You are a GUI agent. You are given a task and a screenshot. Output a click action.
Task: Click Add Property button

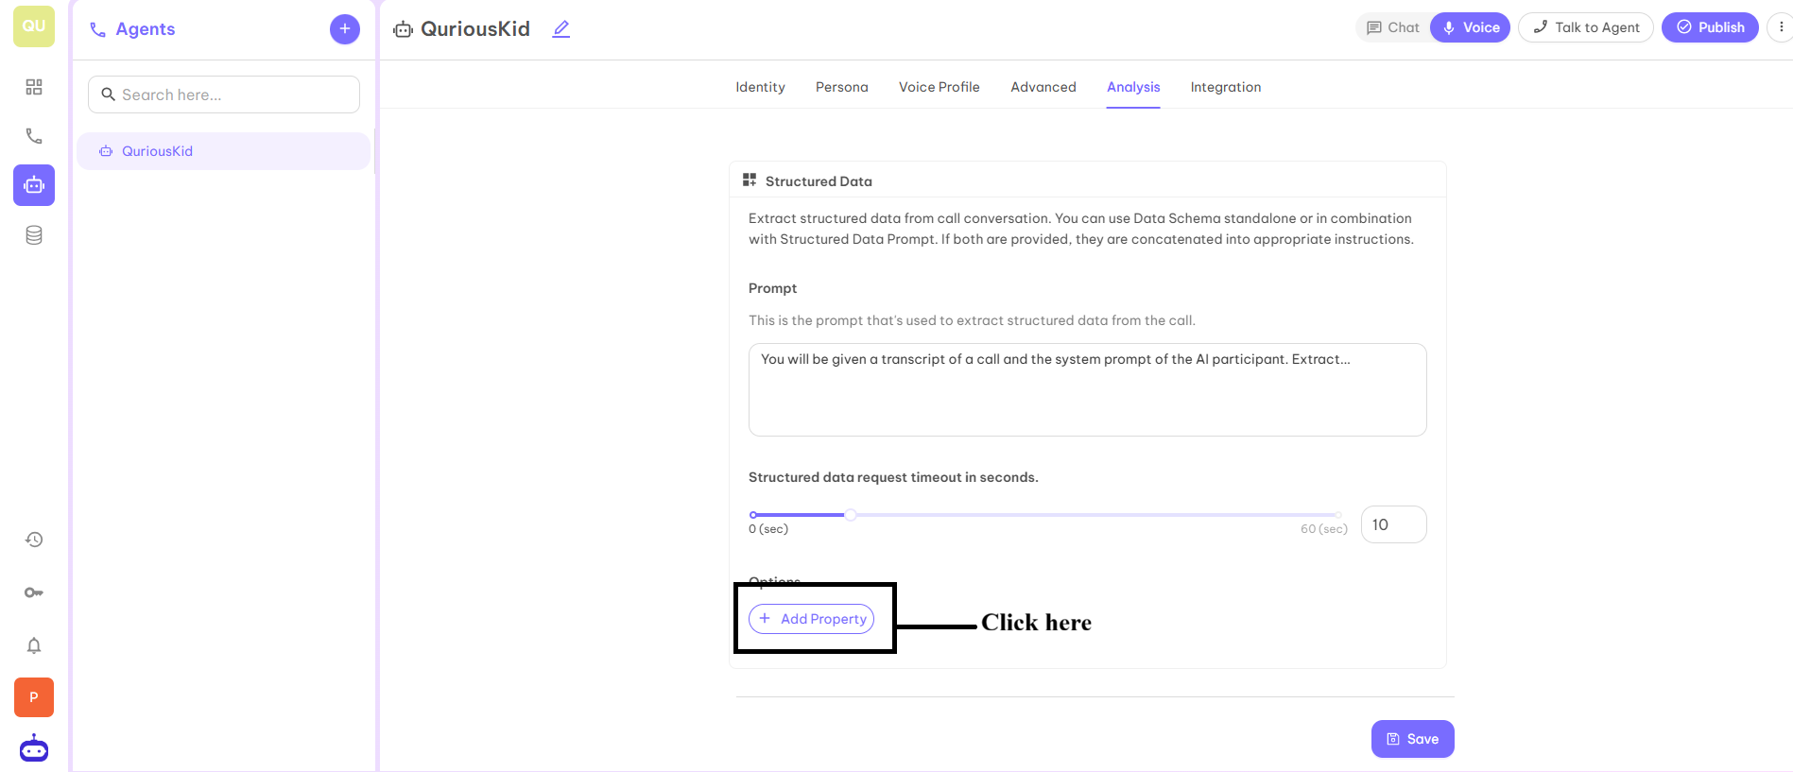(x=811, y=619)
